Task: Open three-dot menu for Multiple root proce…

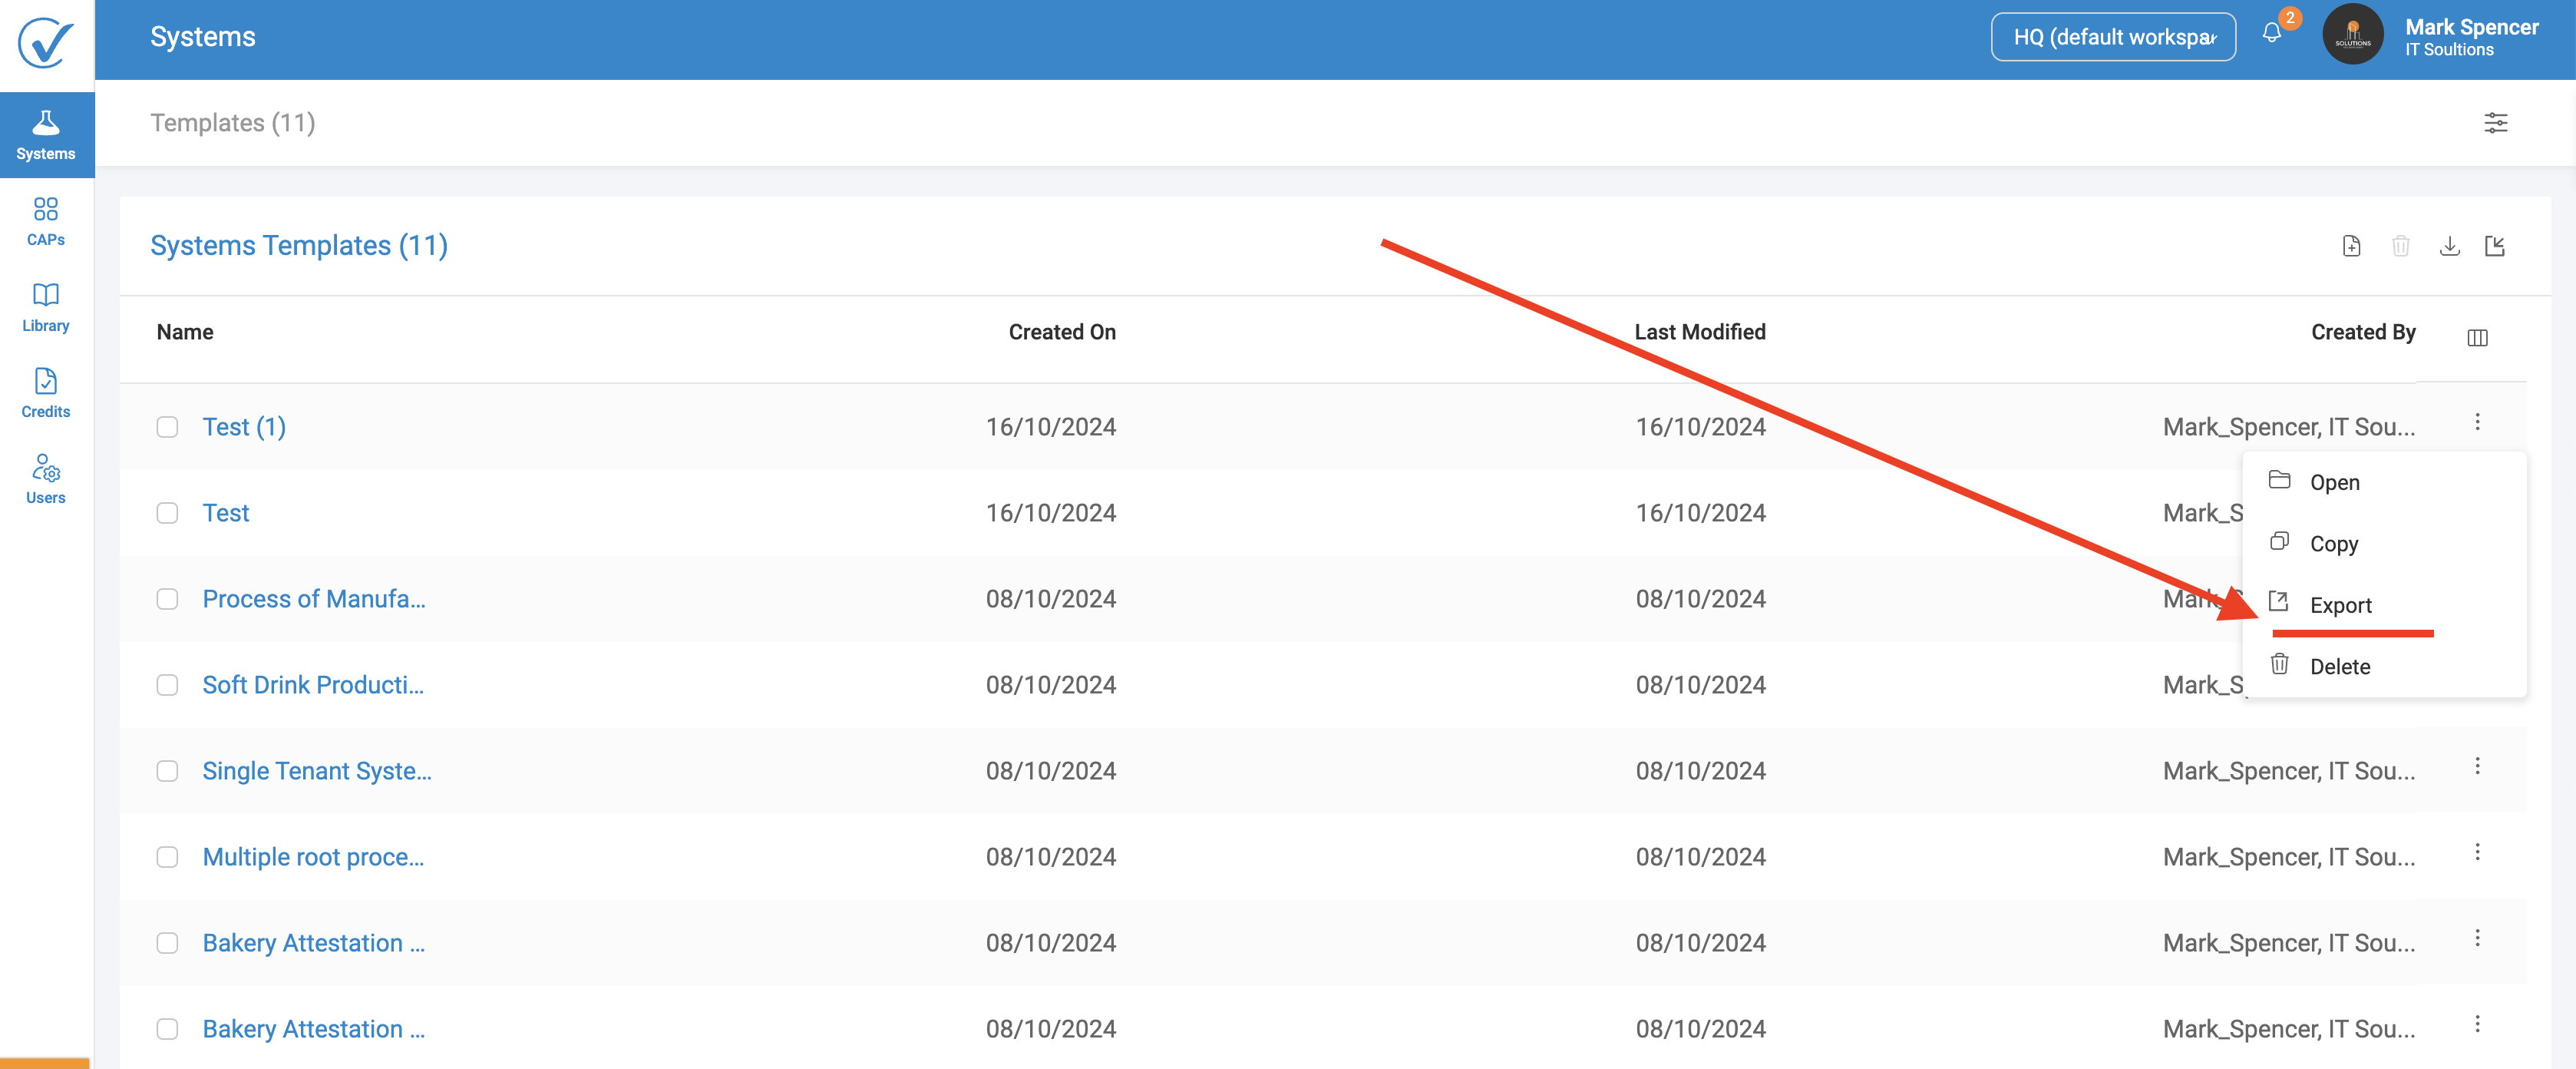Action: point(2478,852)
